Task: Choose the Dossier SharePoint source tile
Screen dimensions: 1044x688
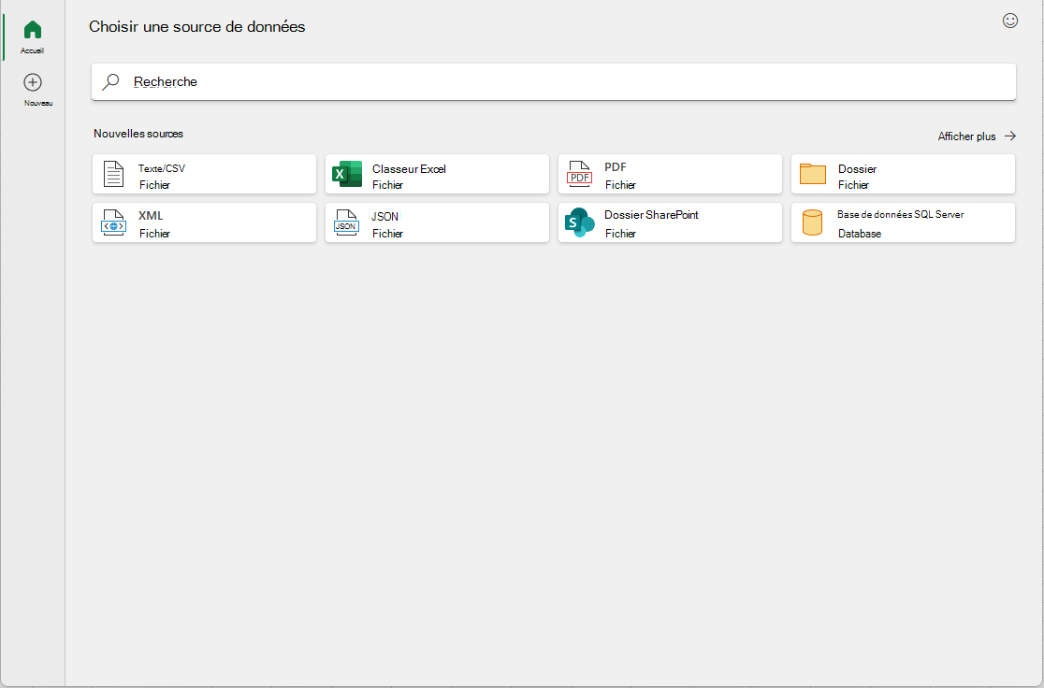Action: pyautogui.click(x=670, y=222)
